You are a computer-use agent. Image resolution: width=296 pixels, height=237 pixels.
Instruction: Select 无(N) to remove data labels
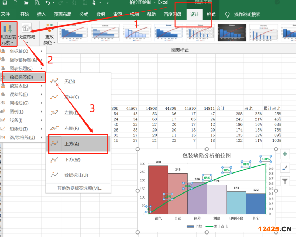pos(70,82)
